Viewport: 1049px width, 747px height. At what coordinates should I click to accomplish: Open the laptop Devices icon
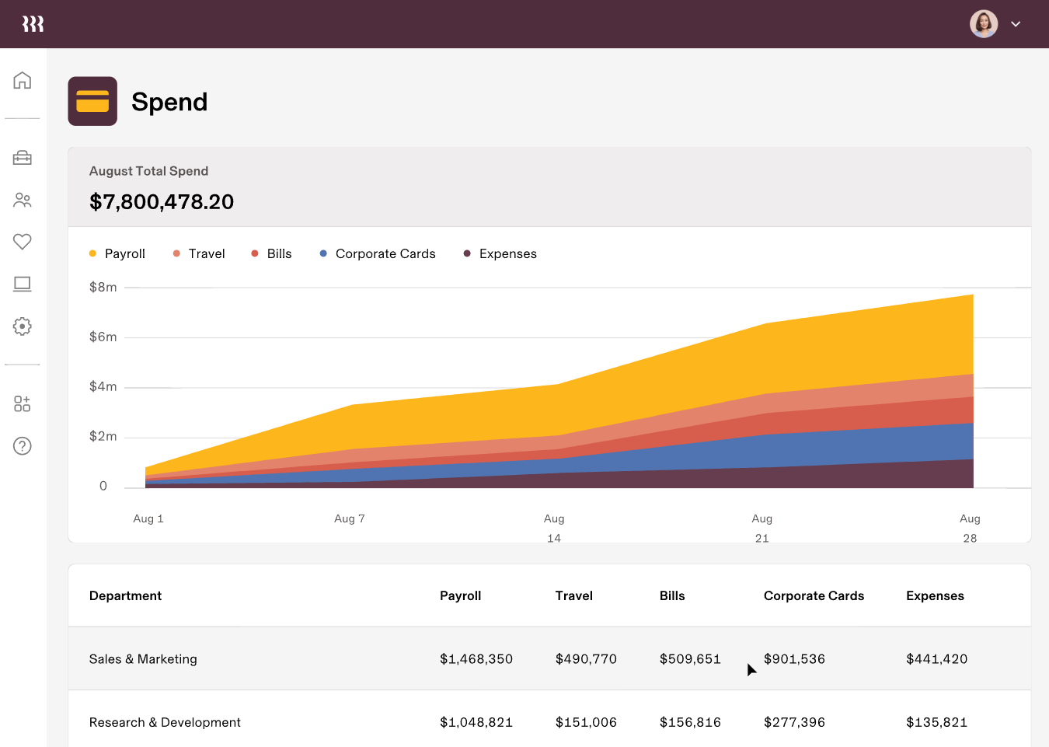pyautogui.click(x=23, y=284)
